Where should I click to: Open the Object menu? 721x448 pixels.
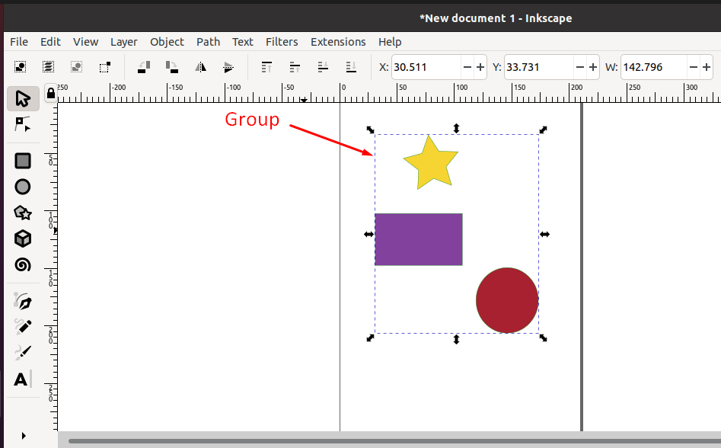click(167, 42)
